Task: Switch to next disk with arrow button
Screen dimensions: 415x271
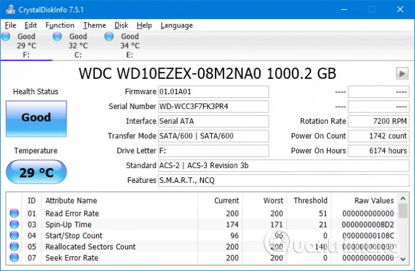Action: click(x=402, y=73)
